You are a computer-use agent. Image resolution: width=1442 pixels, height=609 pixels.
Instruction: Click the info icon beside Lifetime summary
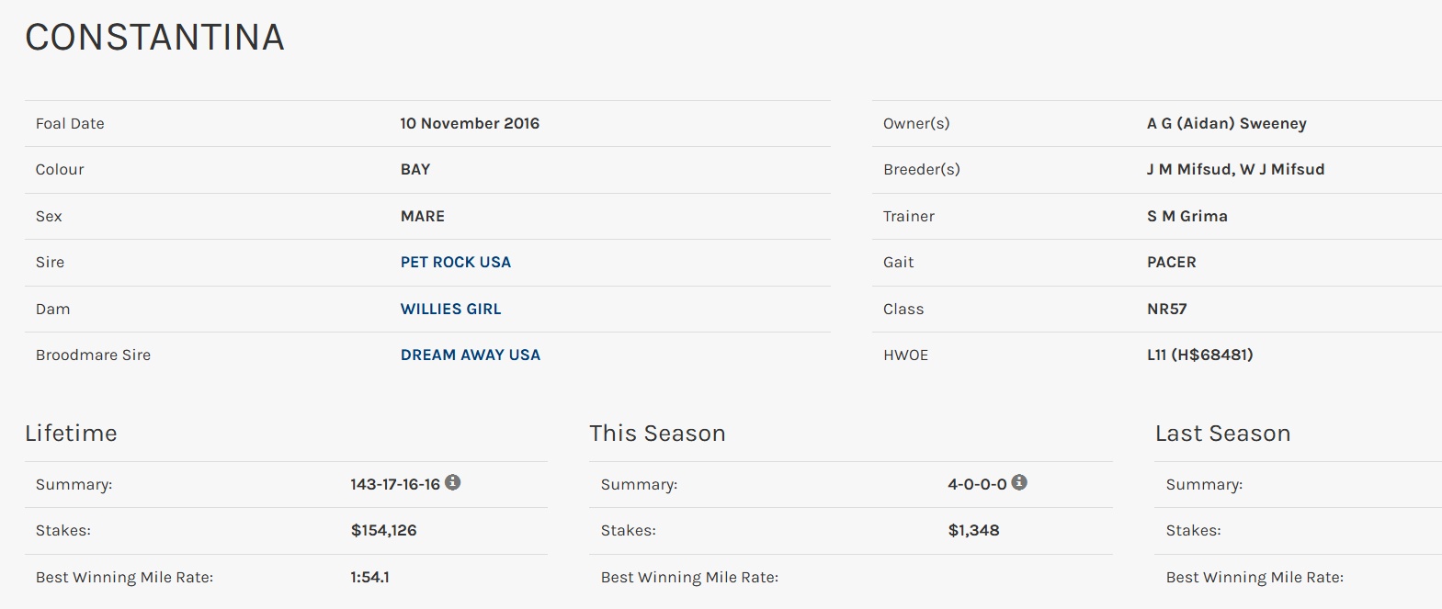tap(453, 482)
